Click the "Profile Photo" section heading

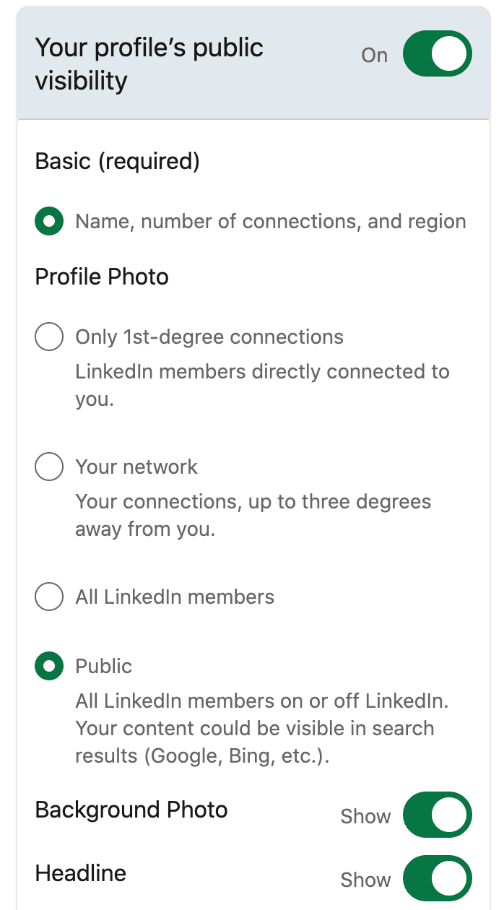coord(101,276)
